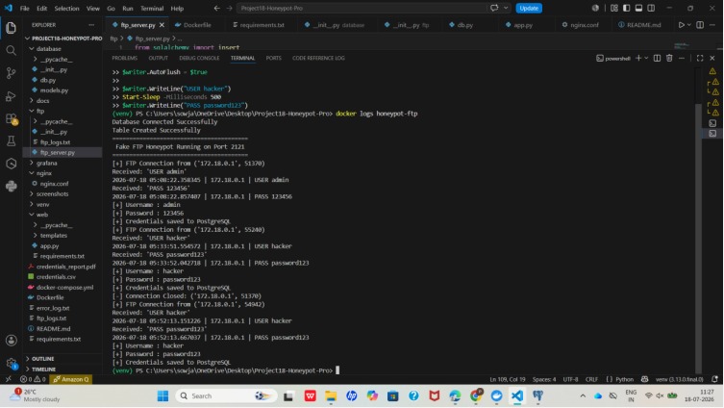Switch to the PROBLEMS panel tab

pyautogui.click(x=125, y=59)
